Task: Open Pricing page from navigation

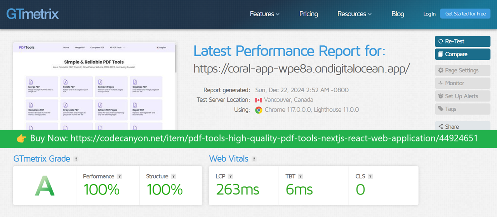Action: point(308,14)
